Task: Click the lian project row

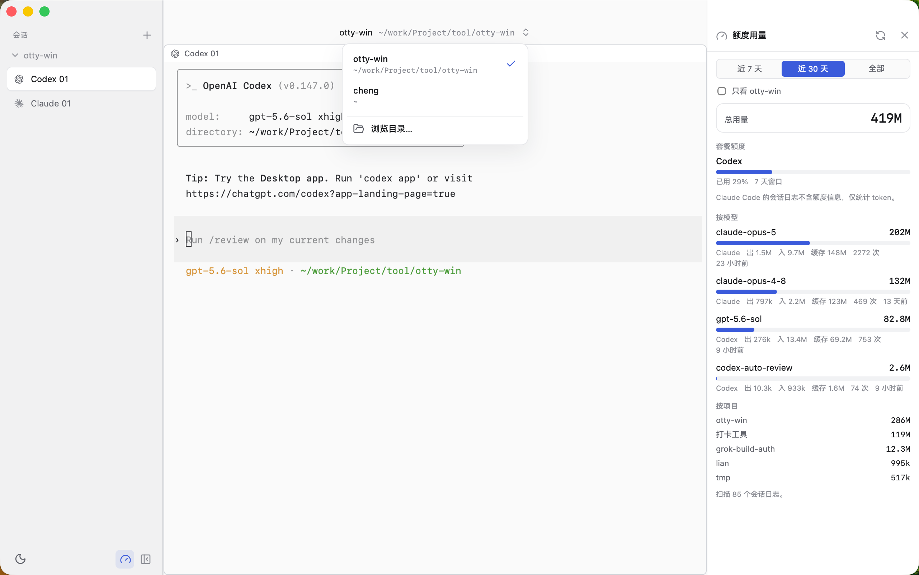Action: click(813, 463)
